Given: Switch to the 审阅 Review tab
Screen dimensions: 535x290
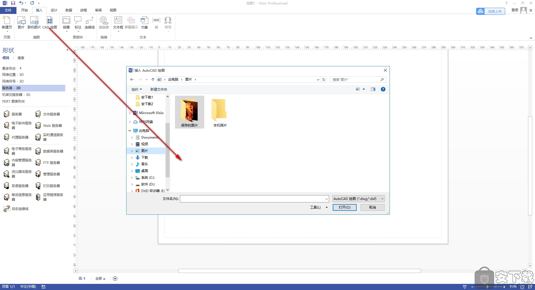Looking at the screenshot, I should [98, 10].
